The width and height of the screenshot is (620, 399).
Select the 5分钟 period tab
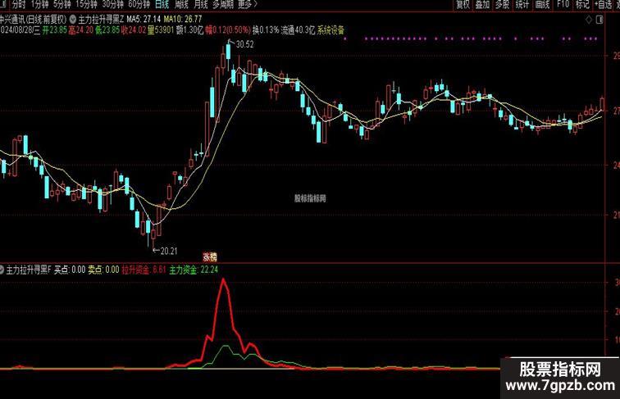pos(62,5)
